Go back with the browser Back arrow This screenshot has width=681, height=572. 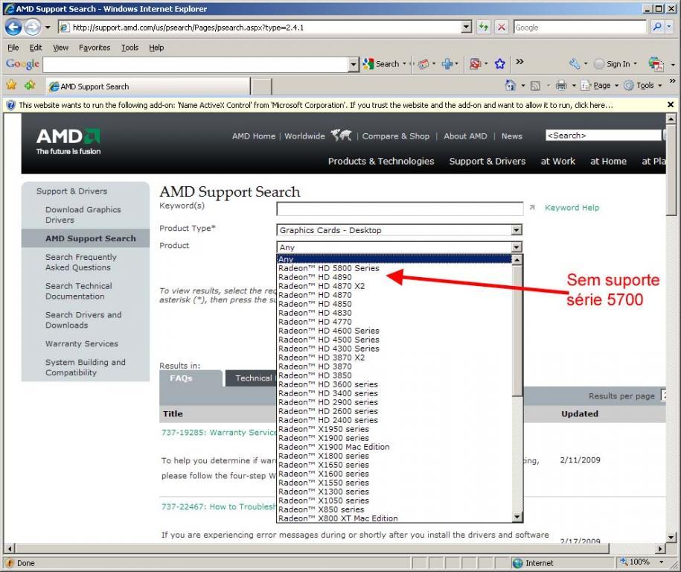click(13, 27)
